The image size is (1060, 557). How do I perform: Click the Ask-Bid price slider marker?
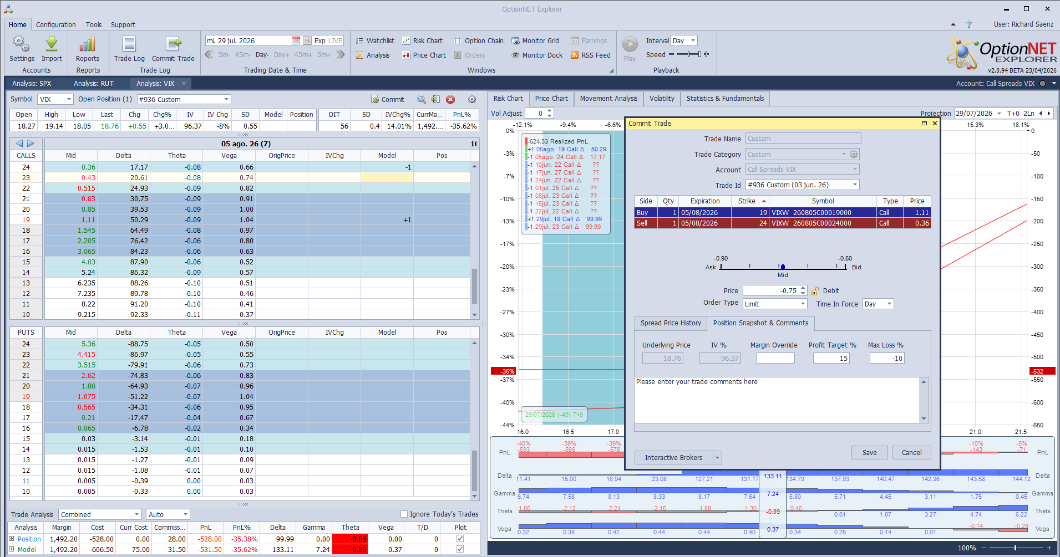783,267
